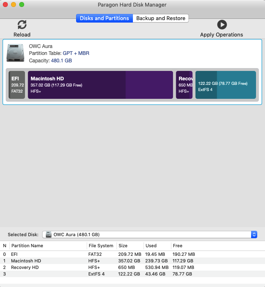Click the 43.46 GB used cell

(x=155, y=274)
